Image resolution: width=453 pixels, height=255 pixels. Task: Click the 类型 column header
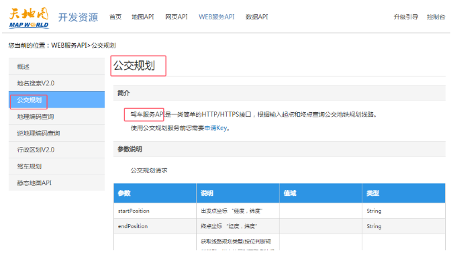(403, 193)
